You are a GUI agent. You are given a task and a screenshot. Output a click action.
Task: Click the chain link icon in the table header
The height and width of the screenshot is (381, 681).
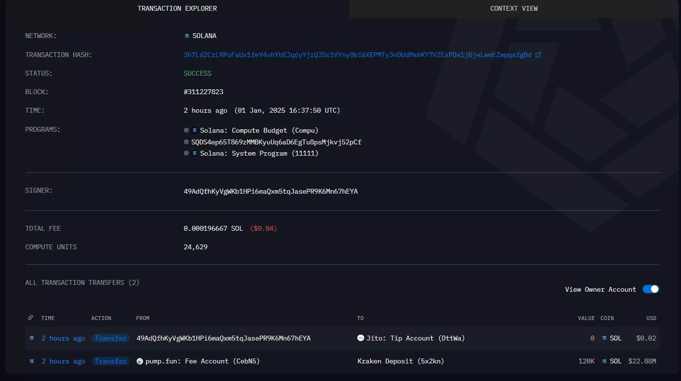point(30,318)
